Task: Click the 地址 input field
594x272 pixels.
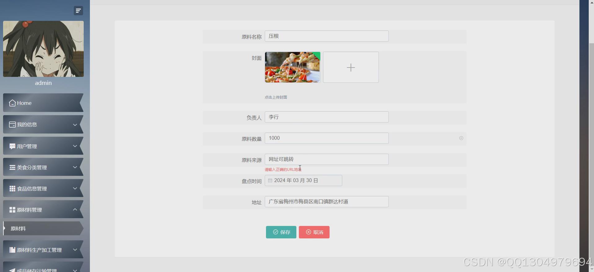Action: click(x=326, y=202)
